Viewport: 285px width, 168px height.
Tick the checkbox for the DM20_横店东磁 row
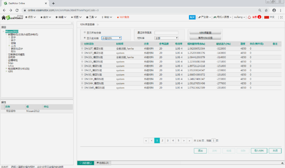tap(82, 66)
